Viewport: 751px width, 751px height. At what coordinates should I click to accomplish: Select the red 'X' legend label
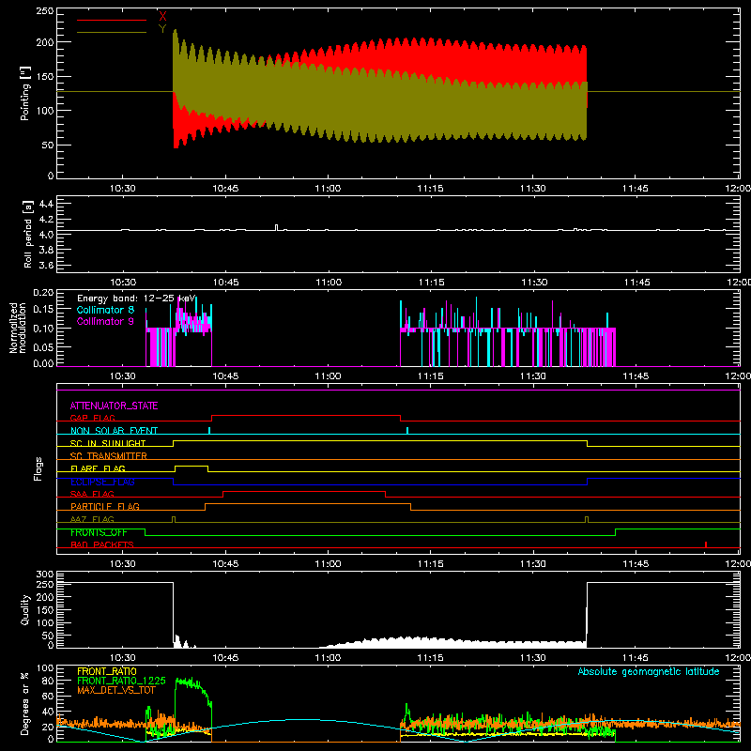[x=162, y=17]
